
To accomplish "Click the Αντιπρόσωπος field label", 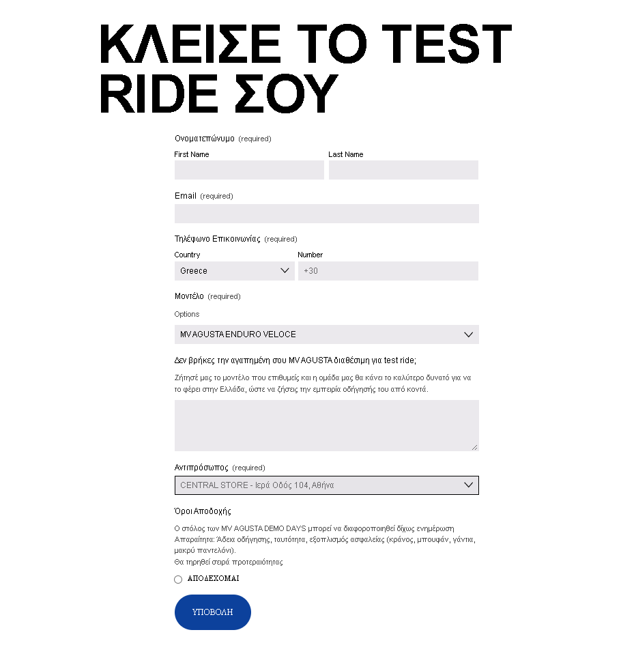I will [201, 468].
